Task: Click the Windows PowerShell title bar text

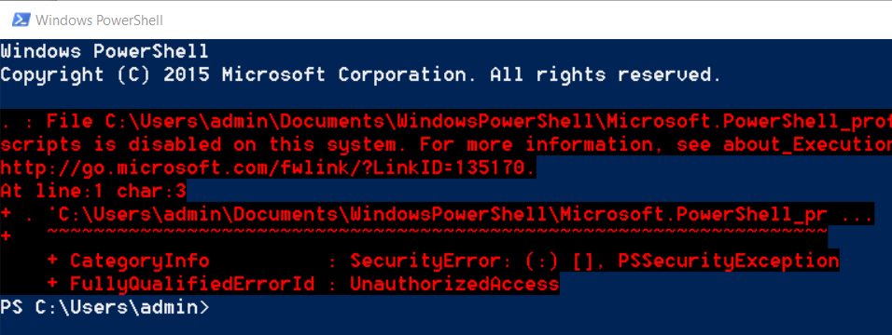Action: tap(99, 20)
